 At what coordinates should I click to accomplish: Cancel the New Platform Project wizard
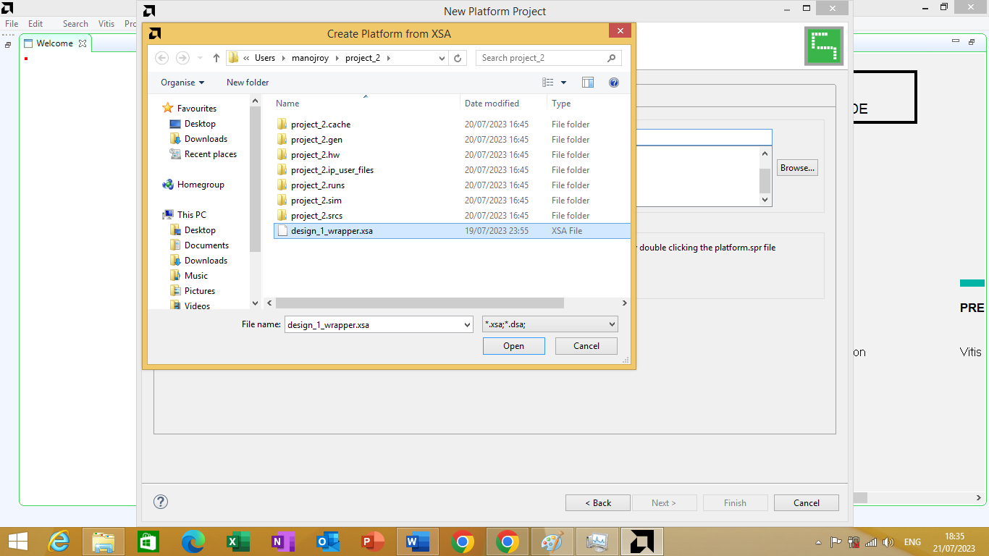point(807,503)
